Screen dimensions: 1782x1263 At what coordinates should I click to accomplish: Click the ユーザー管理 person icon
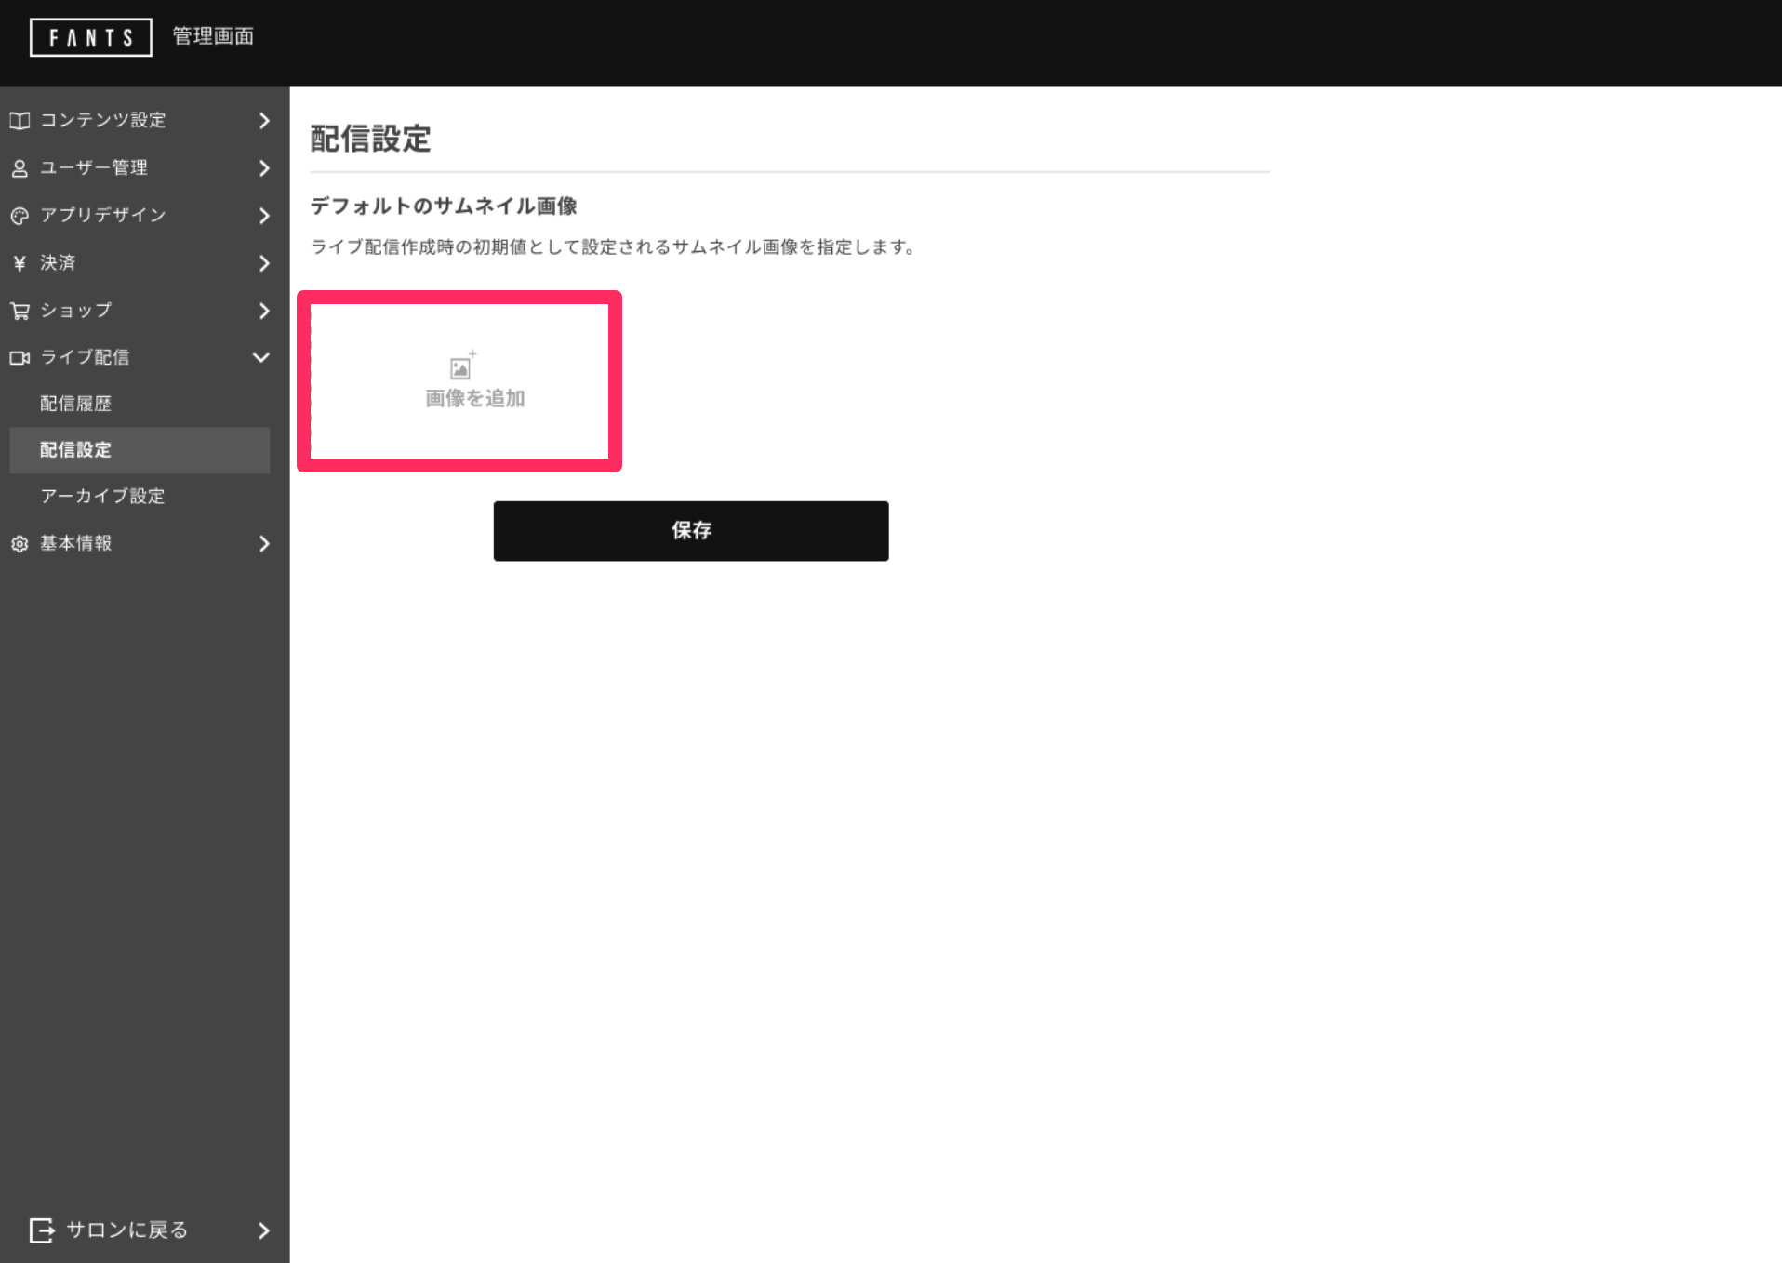[20, 168]
